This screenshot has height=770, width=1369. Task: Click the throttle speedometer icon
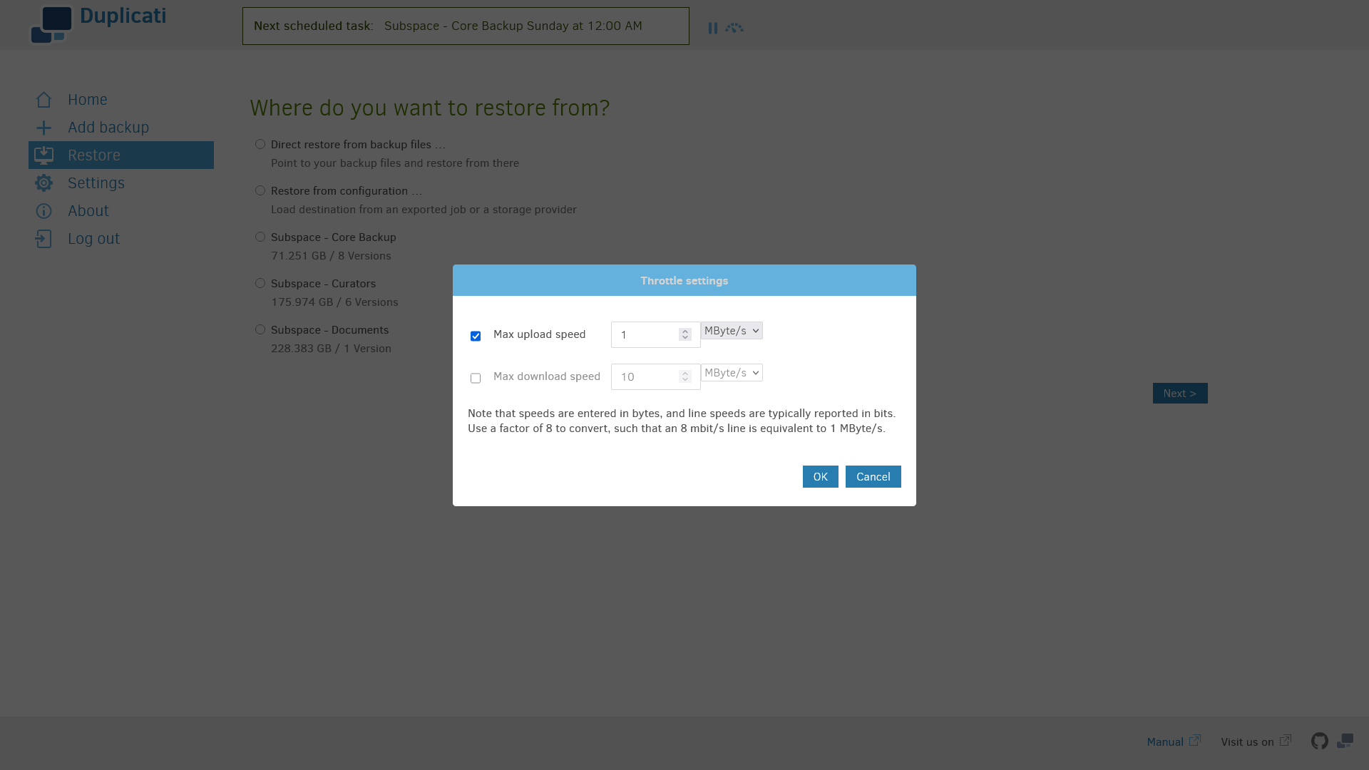734,28
